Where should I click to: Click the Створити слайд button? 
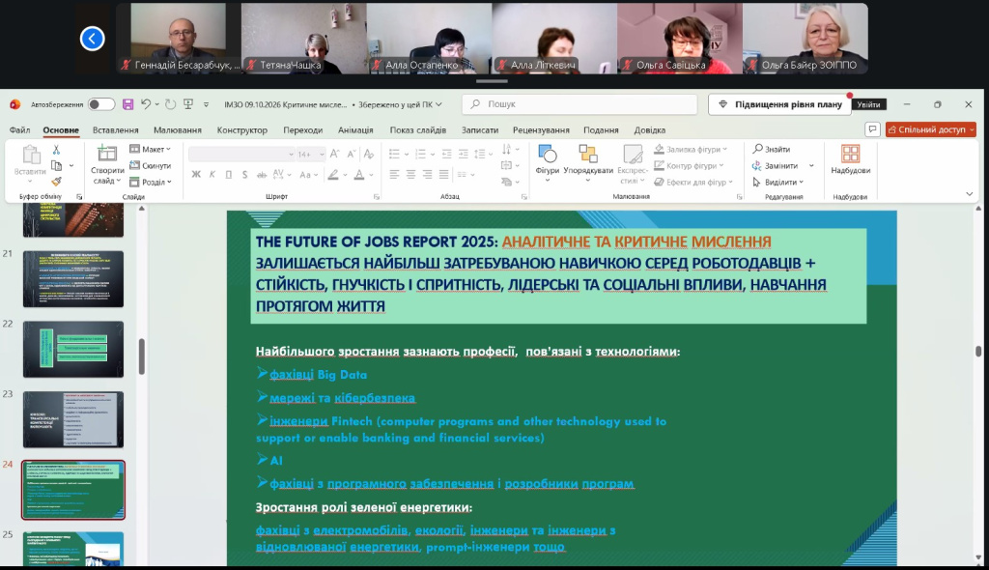(107, 164)
